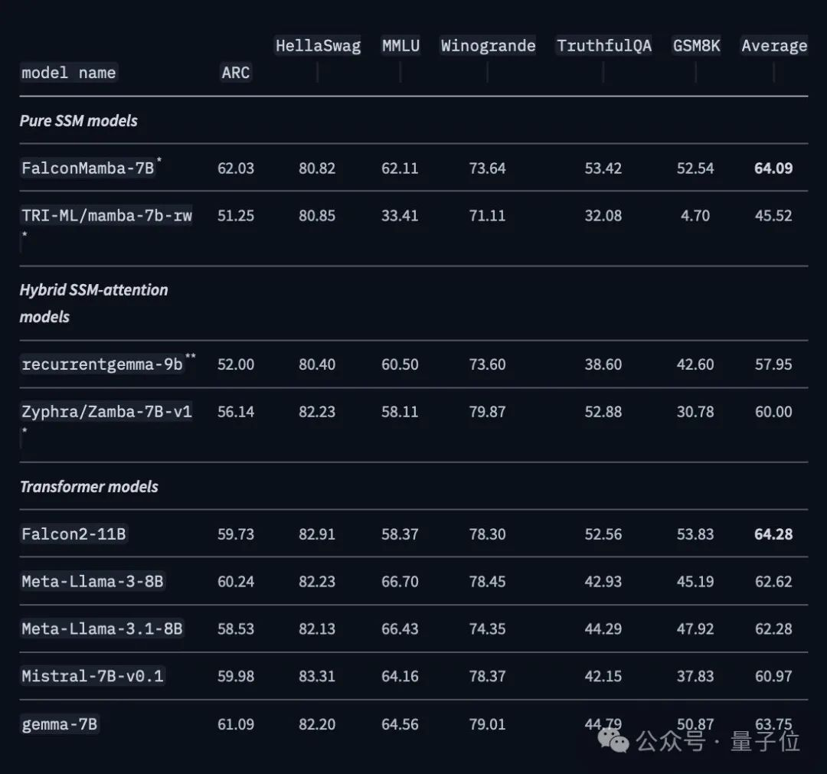Click Meta-Llama-3-8B MMLU score 66.70

pyautogui.click(x=400, y=582)
